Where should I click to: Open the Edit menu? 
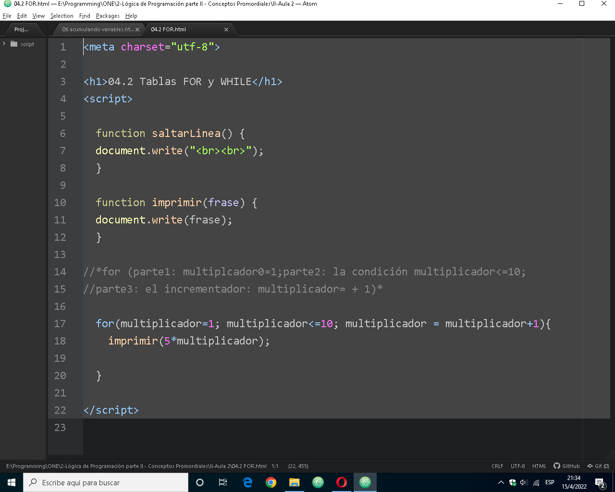[x=22, y=16]
